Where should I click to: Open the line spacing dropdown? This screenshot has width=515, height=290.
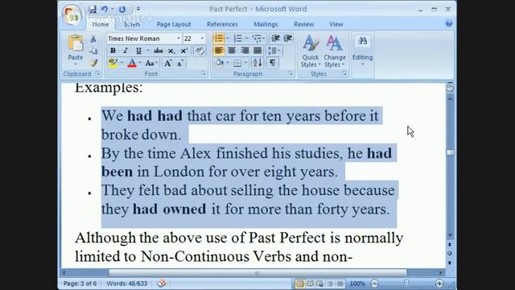(x=274, y=51)
